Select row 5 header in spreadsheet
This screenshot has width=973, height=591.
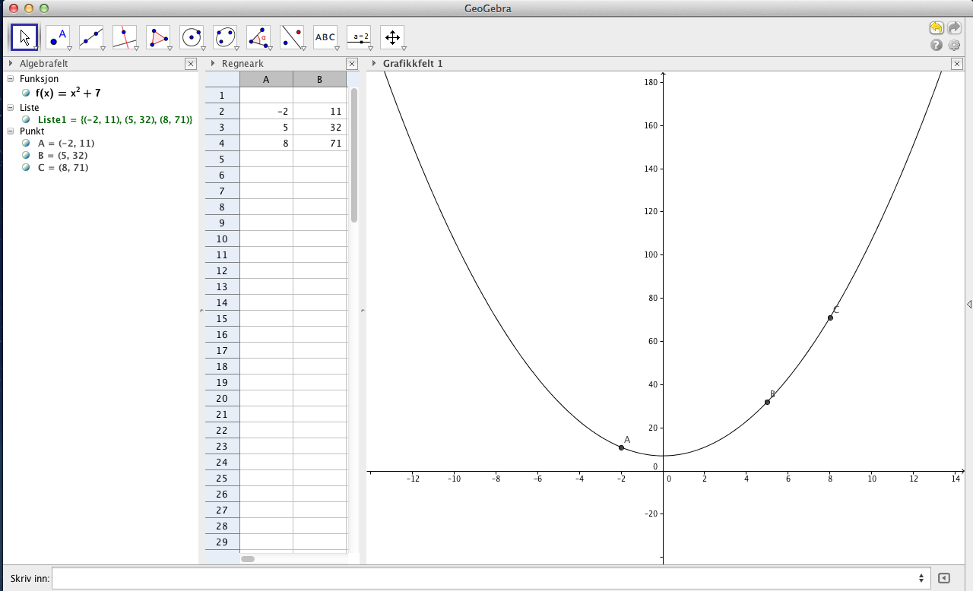point(222,159)
